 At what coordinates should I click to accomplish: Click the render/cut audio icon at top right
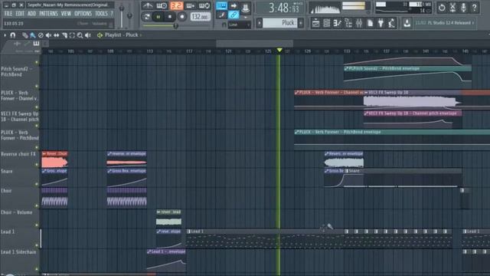[x=452, y=7]
